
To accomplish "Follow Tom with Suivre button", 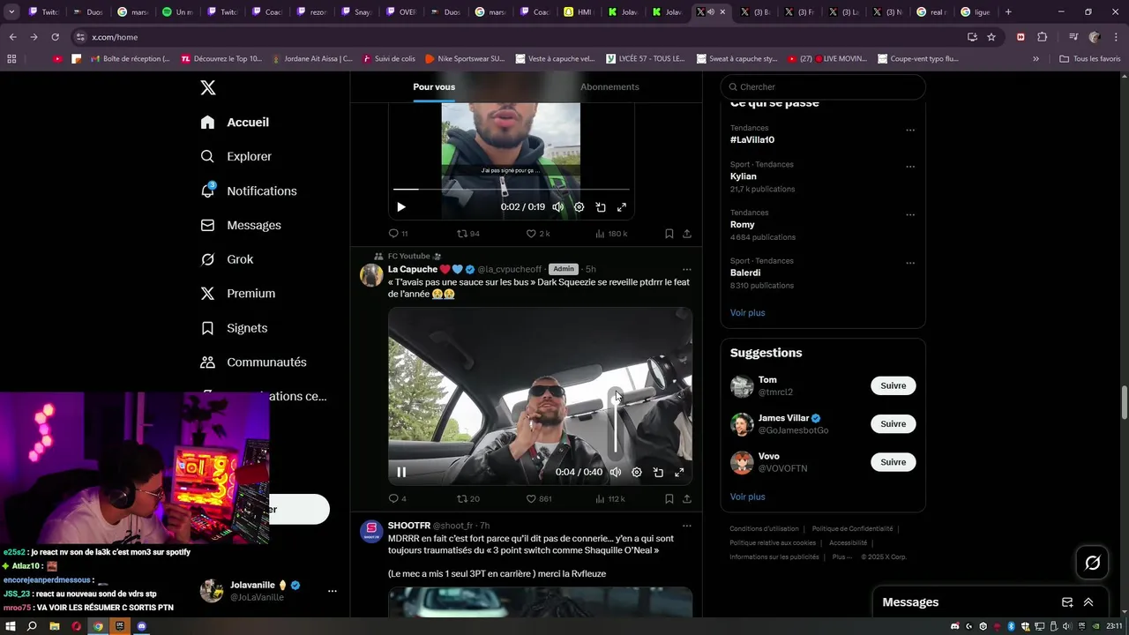I will [x=893, y=386].
